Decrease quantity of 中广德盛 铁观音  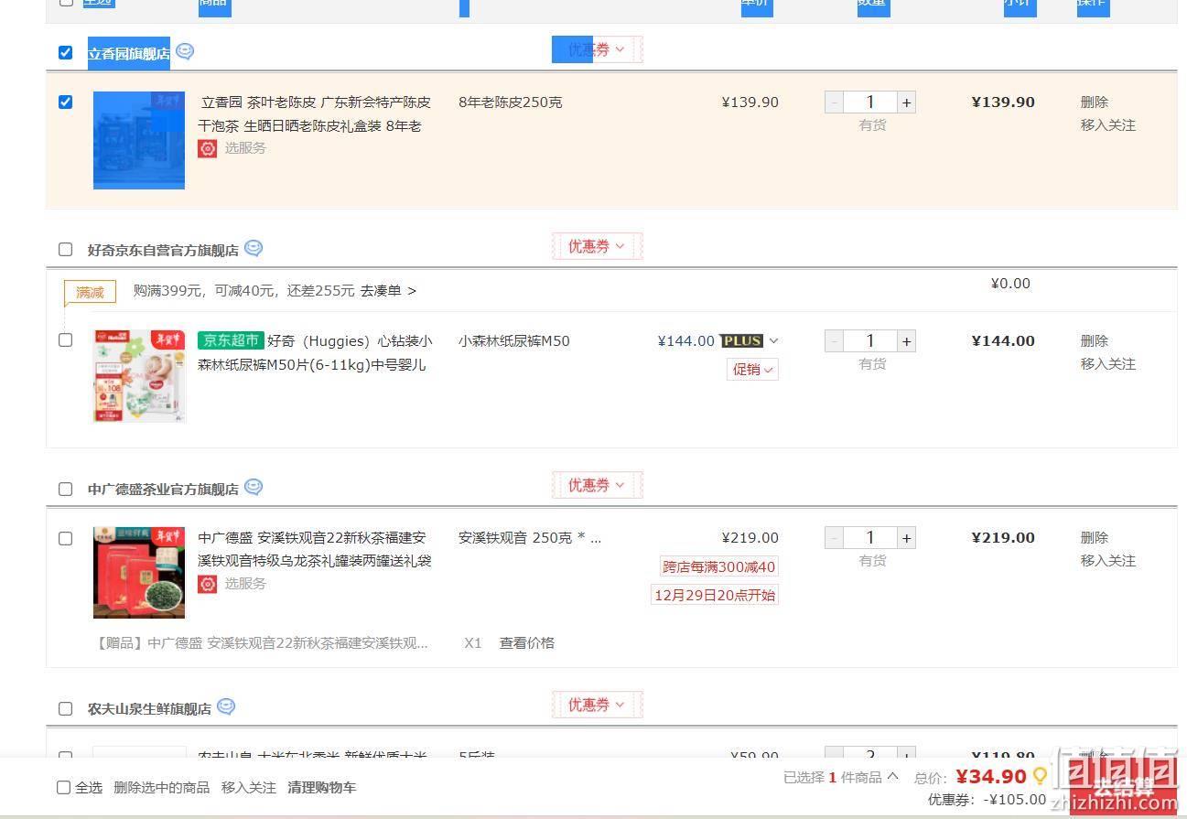[834, 538]
